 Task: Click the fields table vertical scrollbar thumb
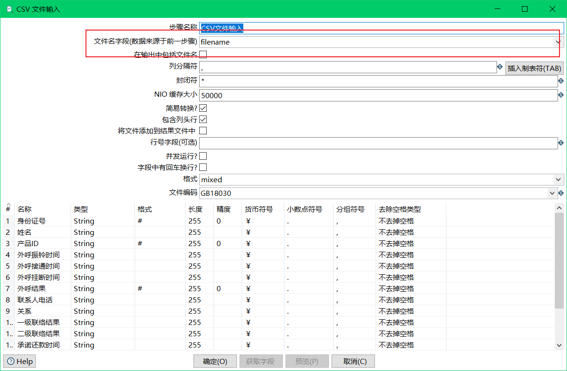559,261
